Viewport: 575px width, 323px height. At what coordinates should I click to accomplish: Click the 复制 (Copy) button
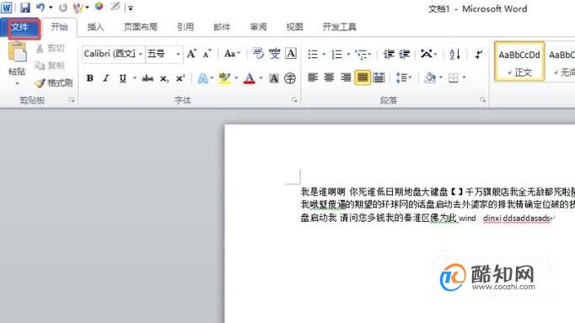[50, 66]
